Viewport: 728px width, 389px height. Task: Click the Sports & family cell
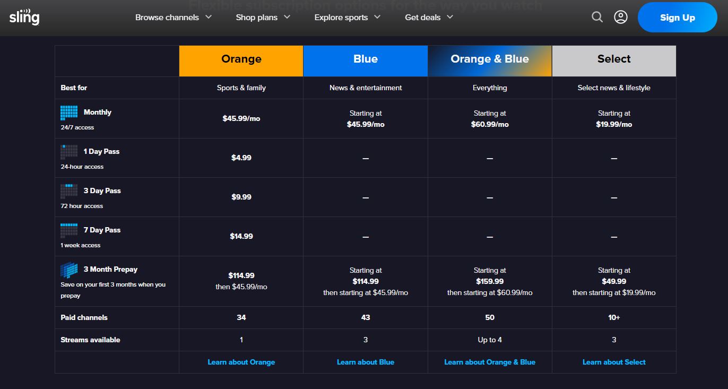point(241,88)
